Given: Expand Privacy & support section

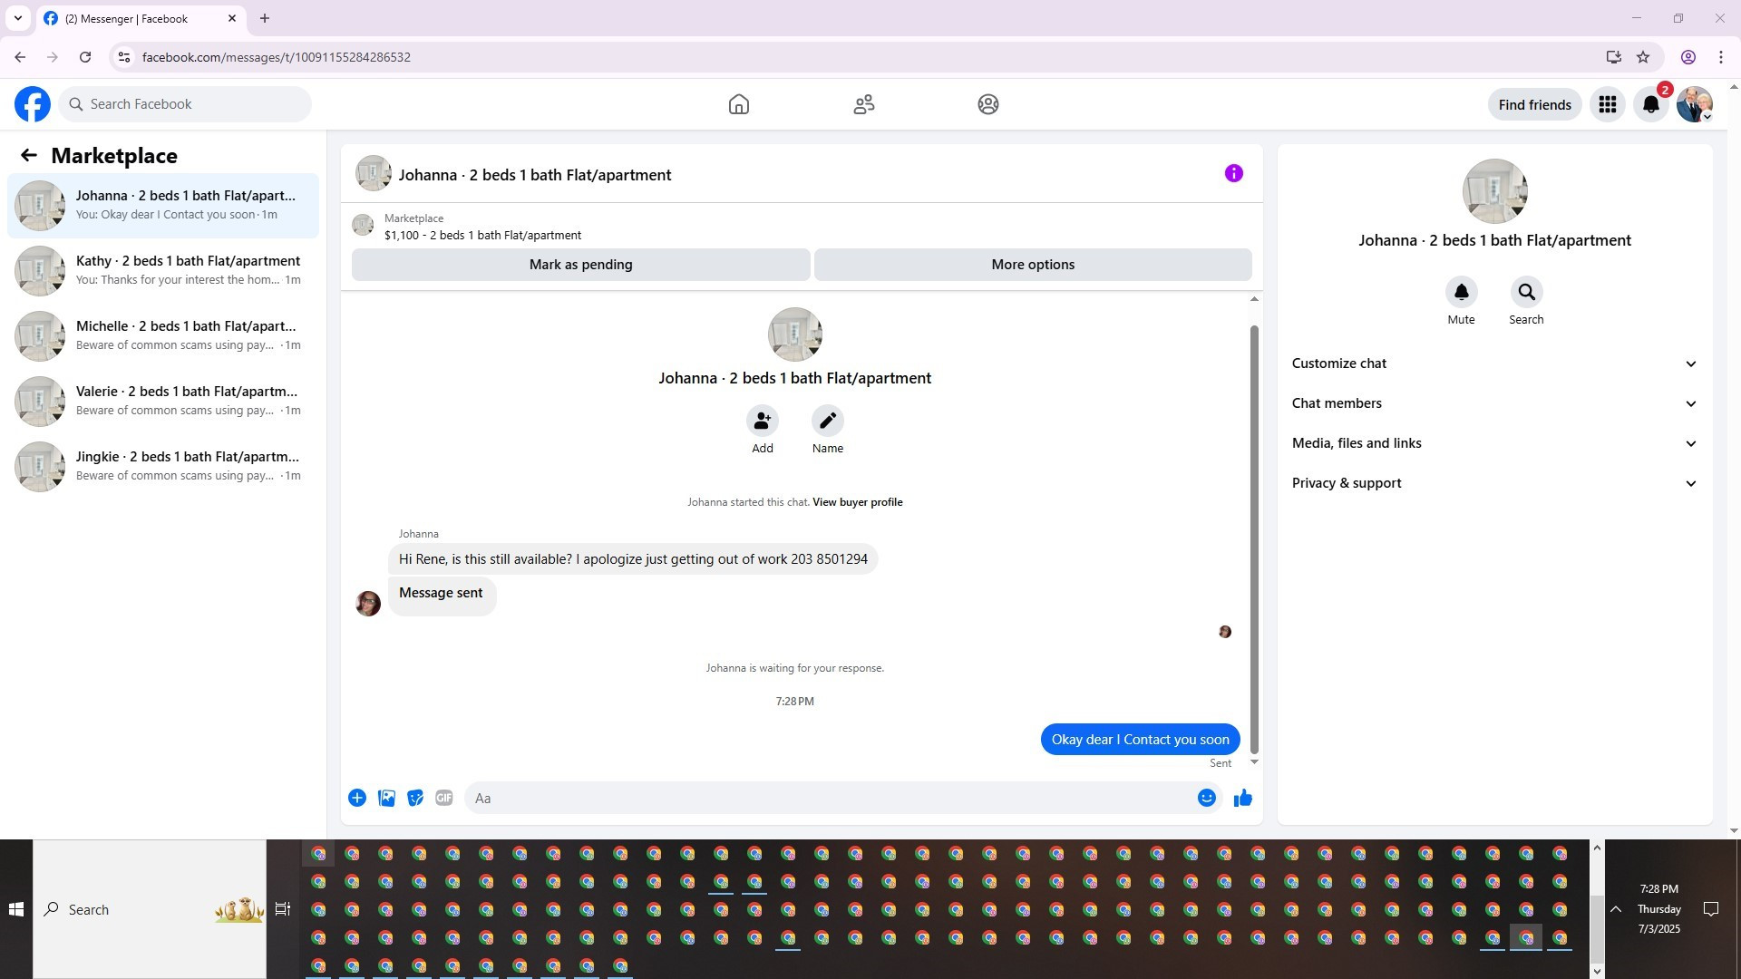Looking at the screenshot, I should coord(1493,483).
